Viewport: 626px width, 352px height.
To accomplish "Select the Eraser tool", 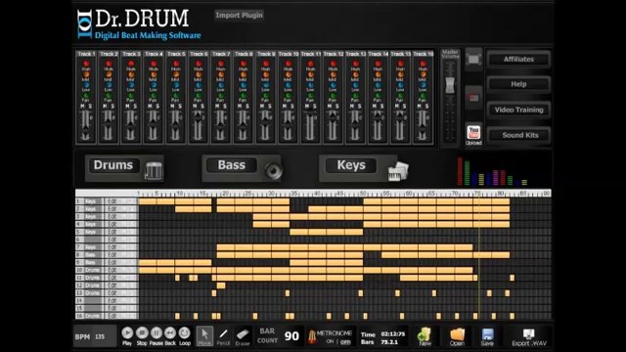I will [x=243, y=336].
